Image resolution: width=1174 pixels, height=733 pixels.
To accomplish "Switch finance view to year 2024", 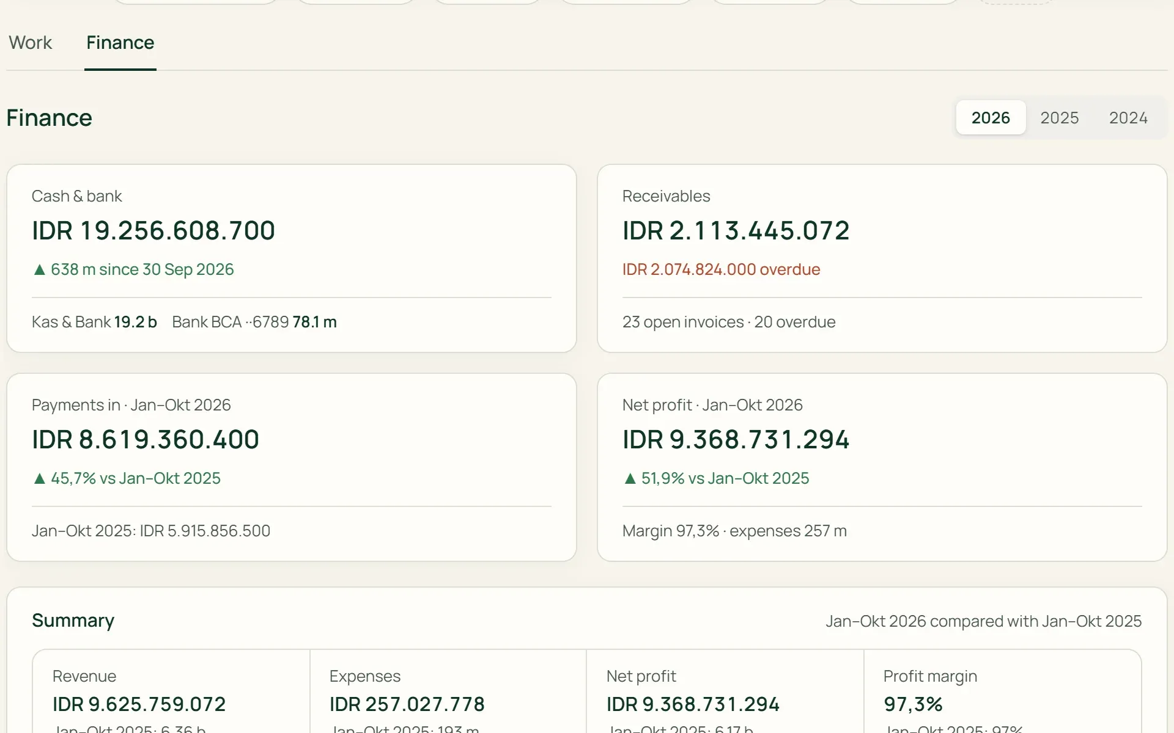I will click(1128, 117).
